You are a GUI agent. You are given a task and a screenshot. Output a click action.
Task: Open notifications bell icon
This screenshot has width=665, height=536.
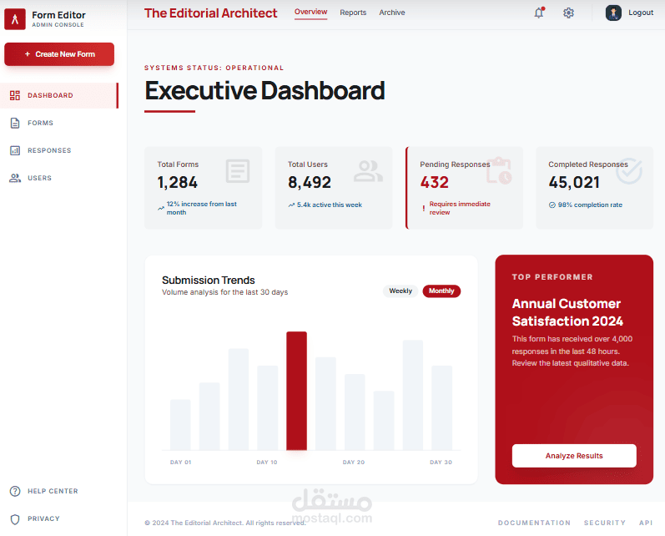pyautogui.click(x=539, y=13)
